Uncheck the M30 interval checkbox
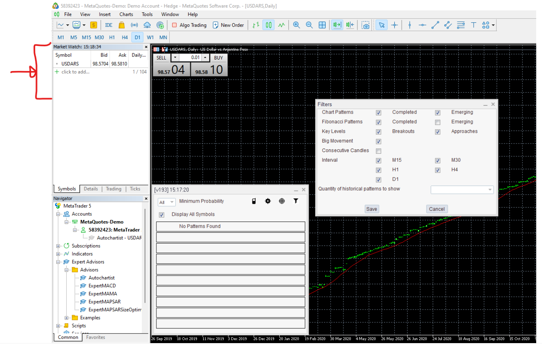 (x=438, y=160)
